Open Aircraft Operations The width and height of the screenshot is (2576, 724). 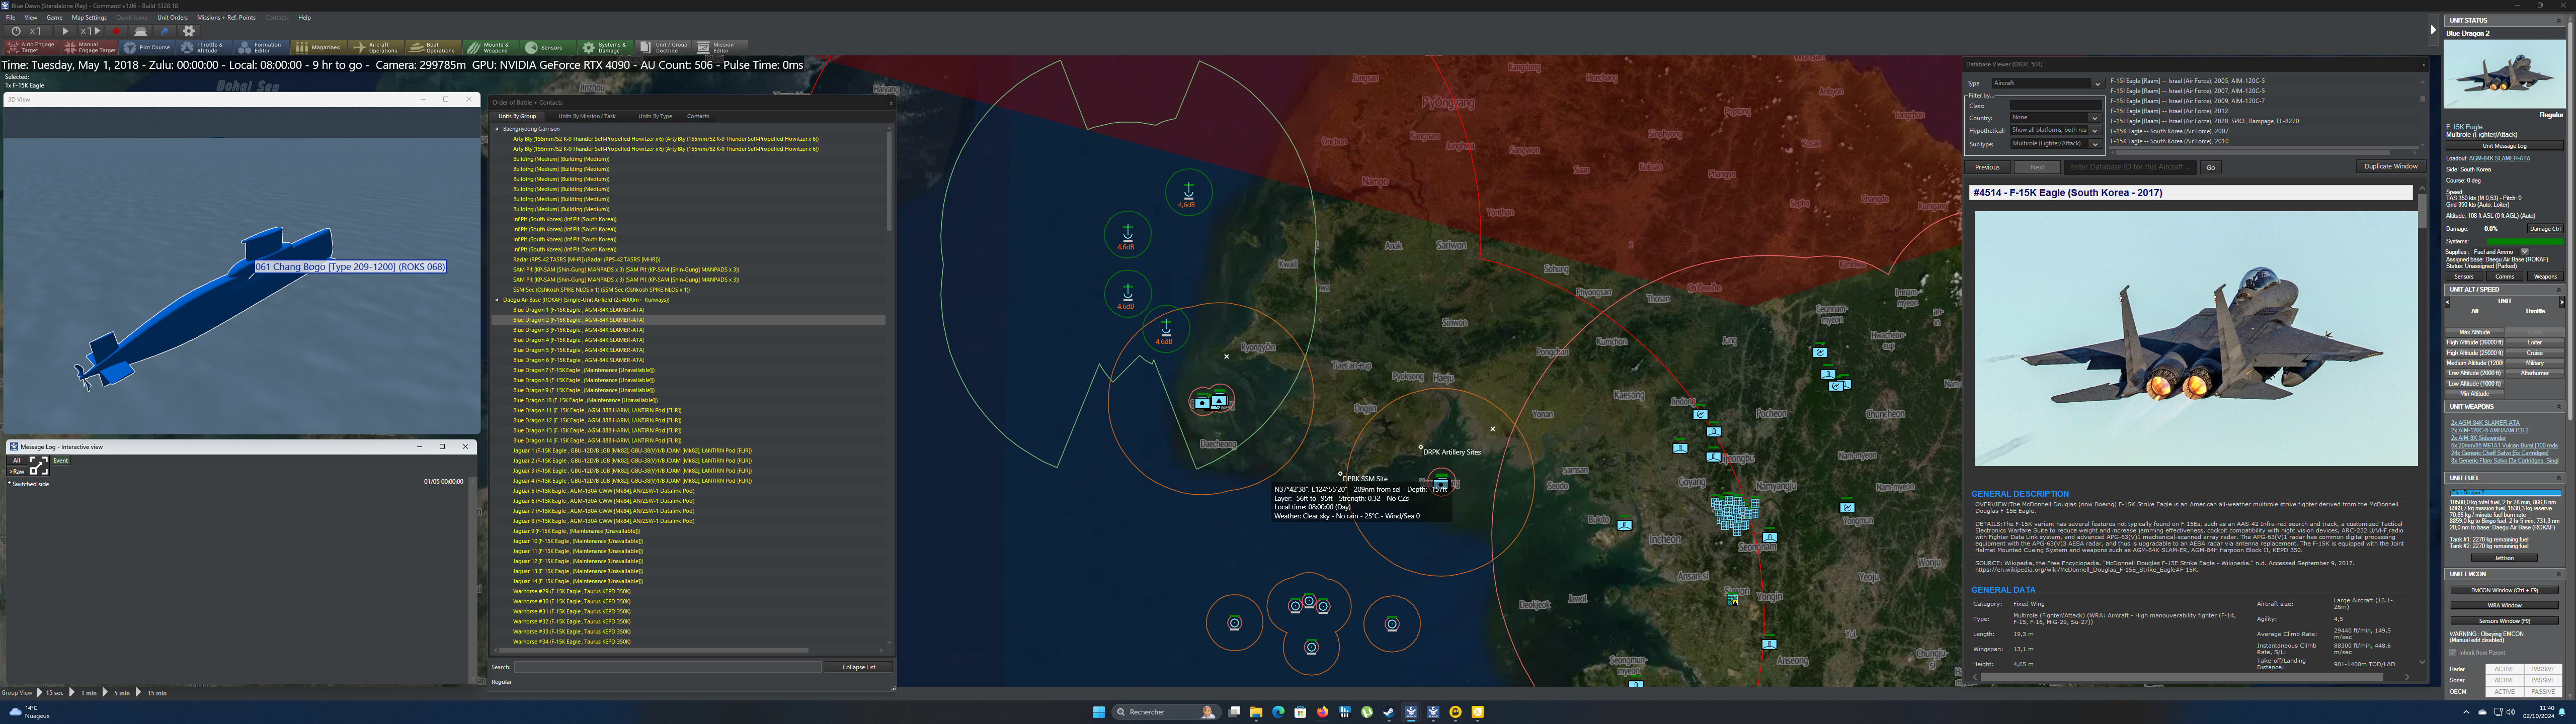point(376,47)
